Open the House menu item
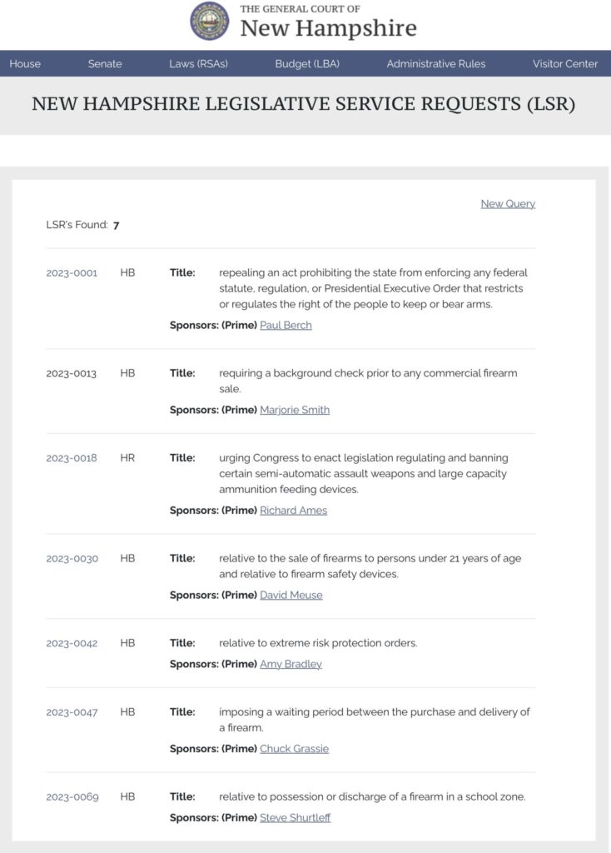 tap(25, 63)
